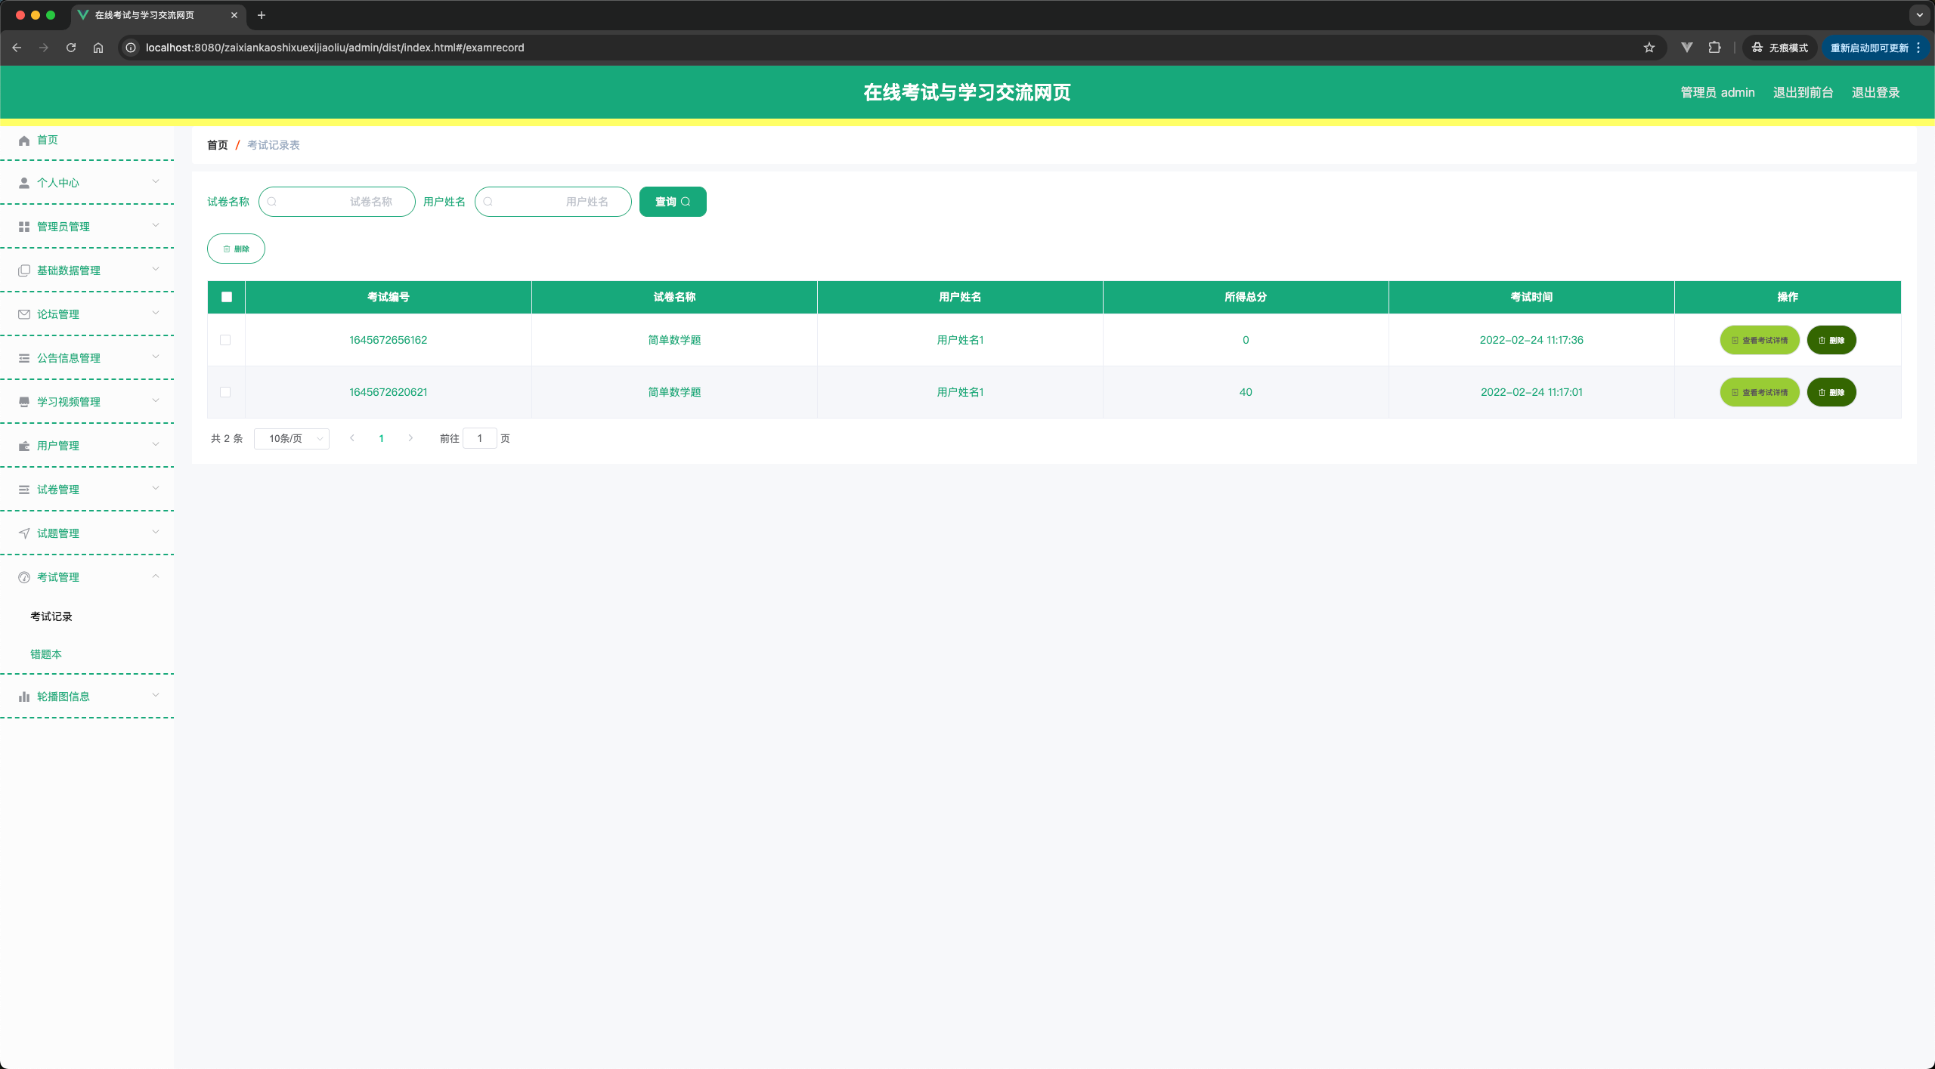Click the 重新启动即可更新 browser button
The height and width of the screenshot is (1069, 1935).
[1875, 48]
